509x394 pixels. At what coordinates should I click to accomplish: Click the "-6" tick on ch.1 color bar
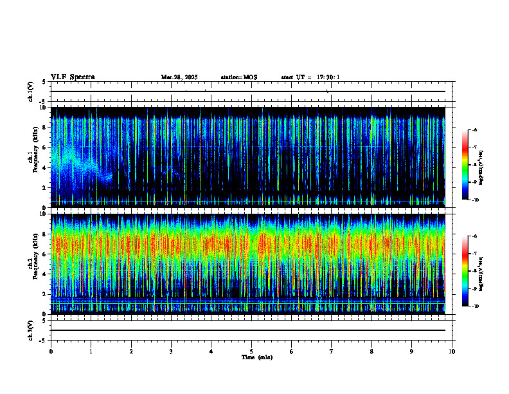tap(474, 130)
